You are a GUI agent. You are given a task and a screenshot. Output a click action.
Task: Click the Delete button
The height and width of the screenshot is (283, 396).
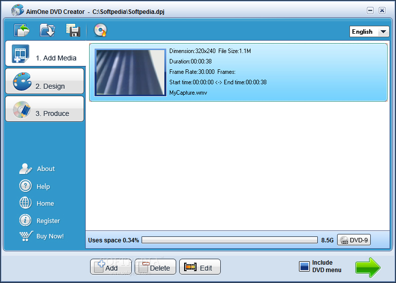155,267
